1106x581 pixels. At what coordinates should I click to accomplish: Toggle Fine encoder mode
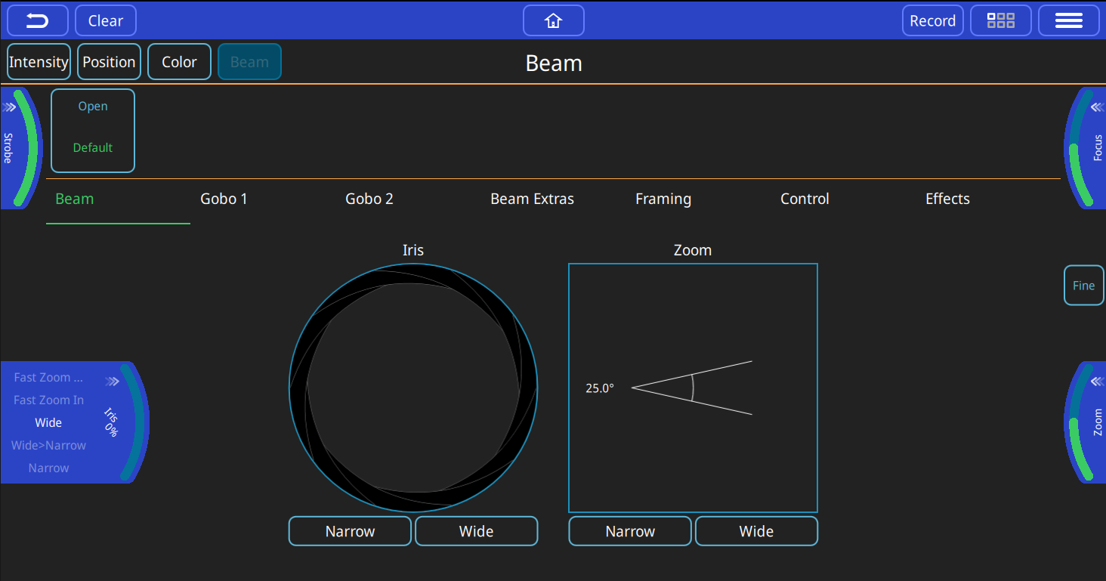[1083, 286]
